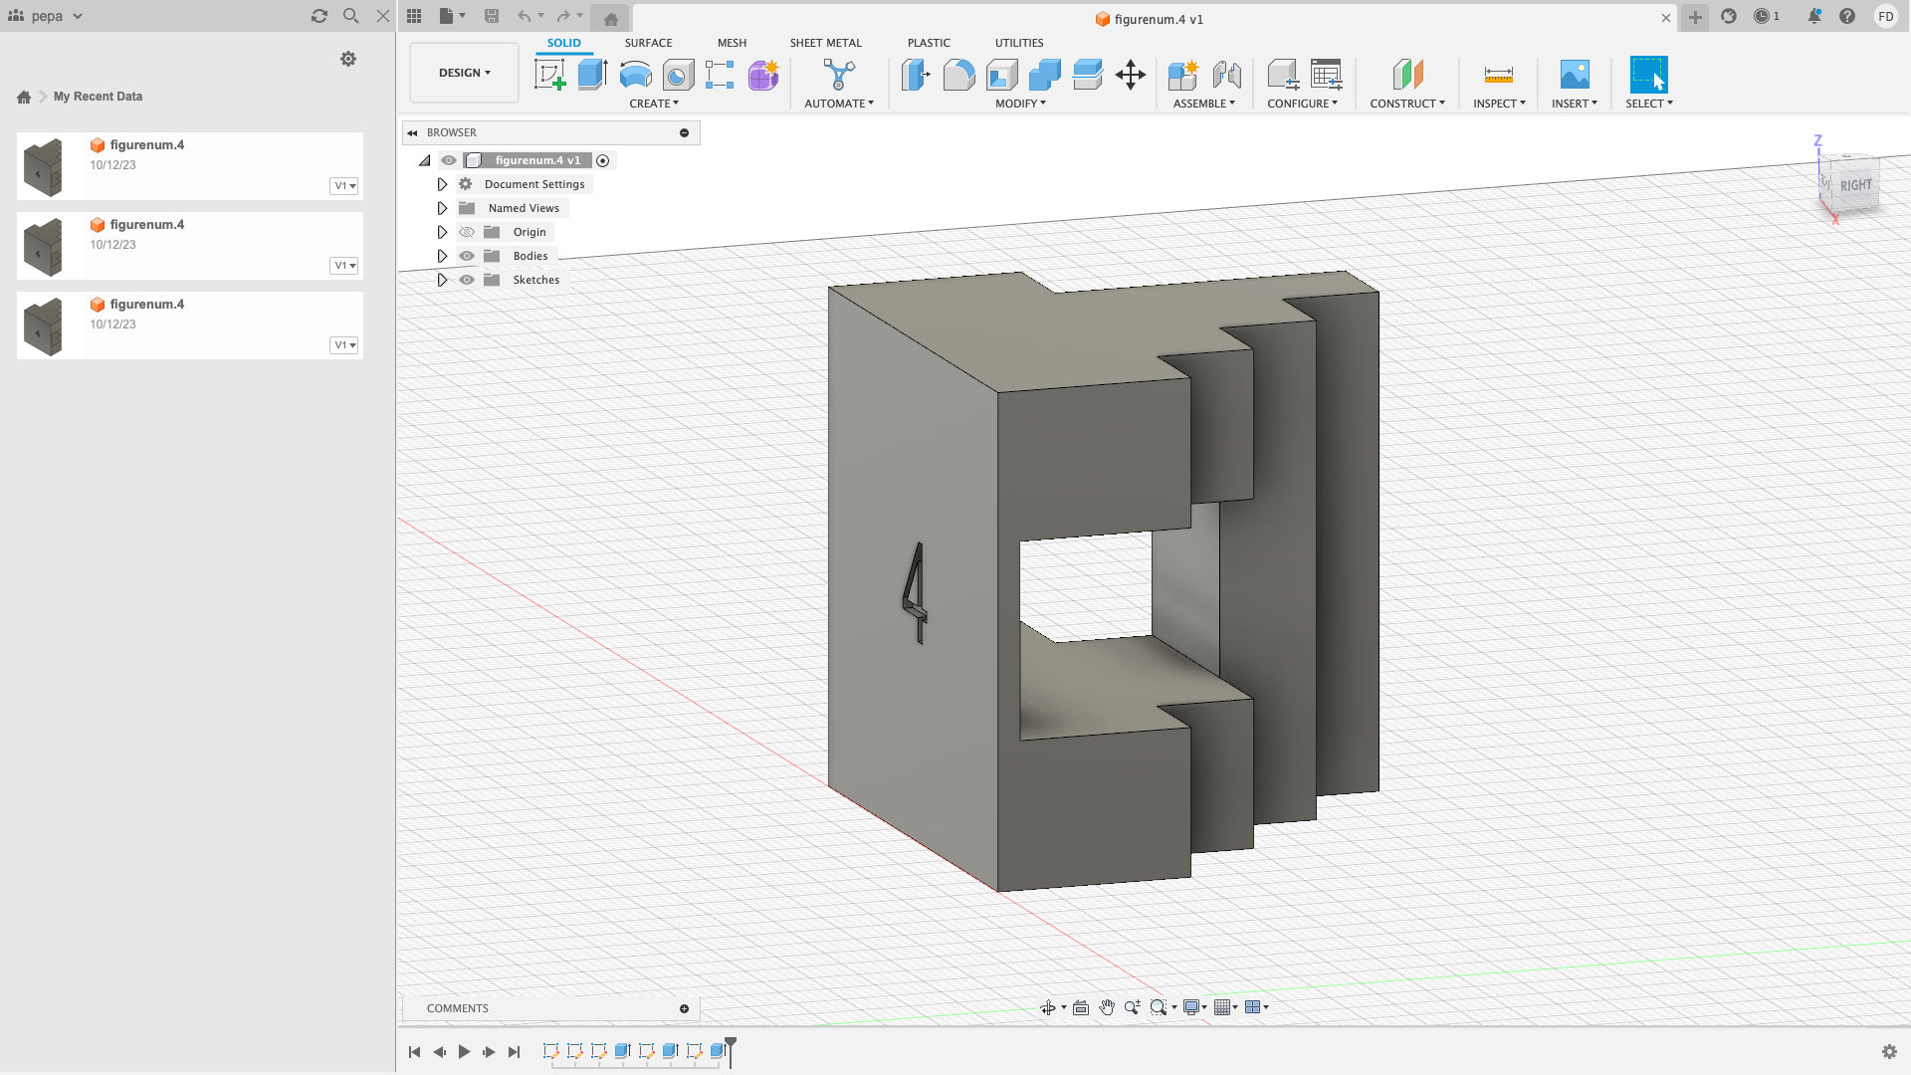Select the Hole tool
The image size is (1911, 1075).
pos(678,75)
